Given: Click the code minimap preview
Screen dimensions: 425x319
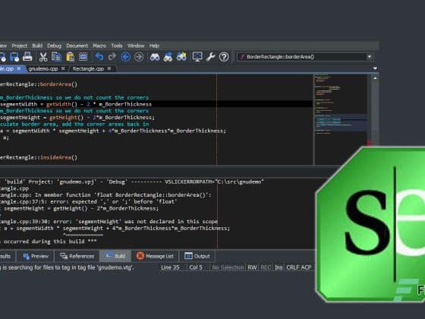Looking at the screenshot, I should (x=341, y=119).
